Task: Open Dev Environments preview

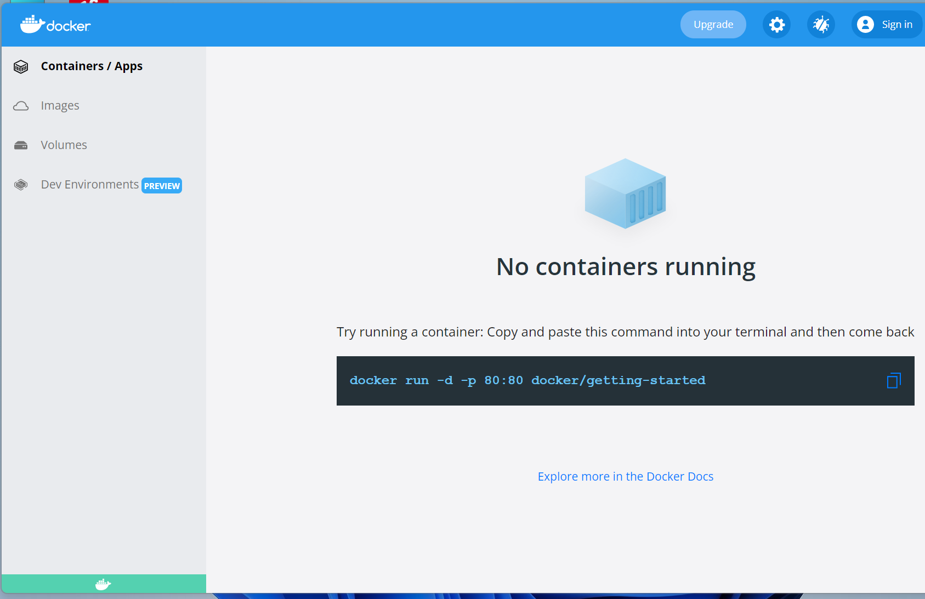Action: click(89, 184)
